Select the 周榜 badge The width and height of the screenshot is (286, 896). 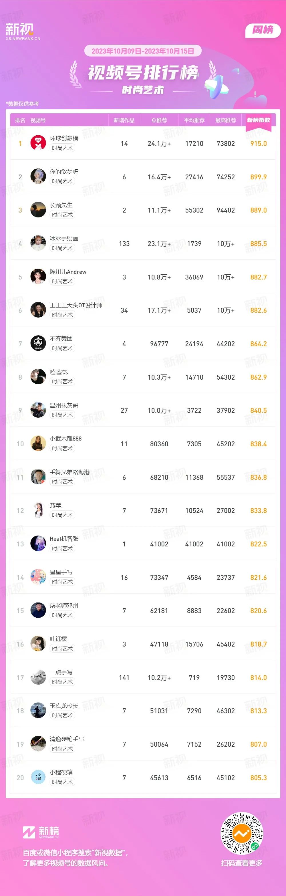(263, 30)
